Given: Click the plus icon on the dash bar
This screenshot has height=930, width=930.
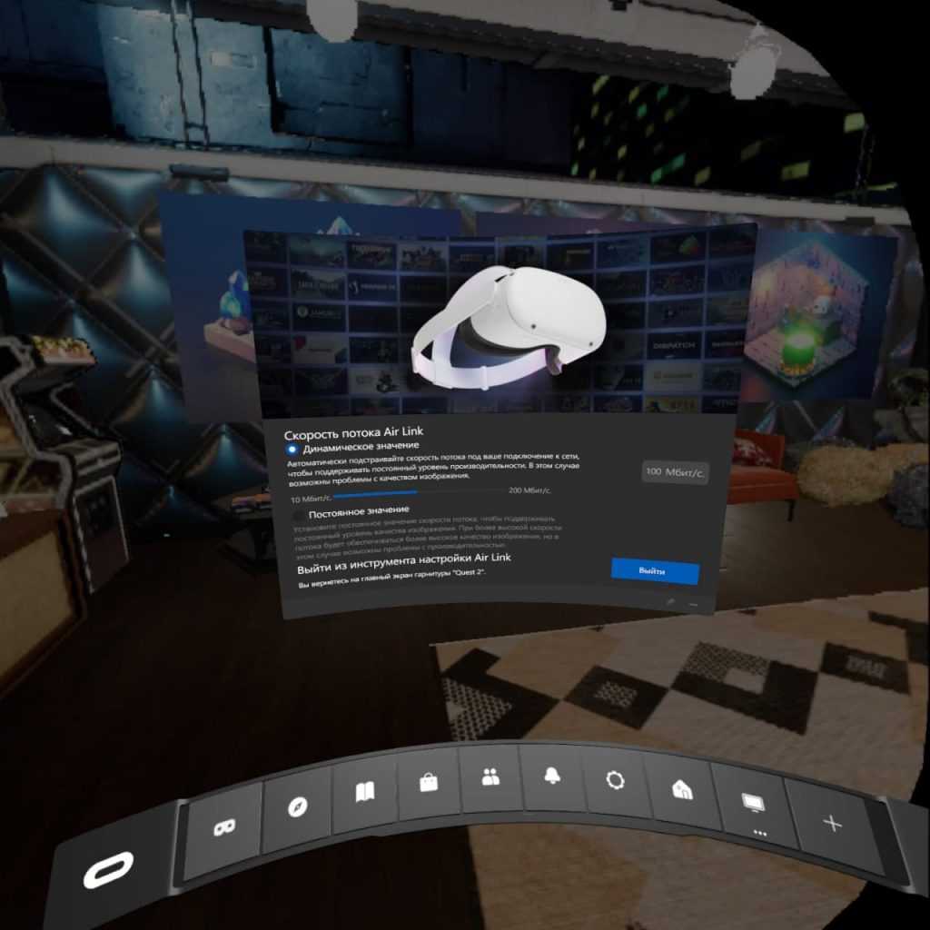Looking at the screenshot, I should tap(833, 823).
